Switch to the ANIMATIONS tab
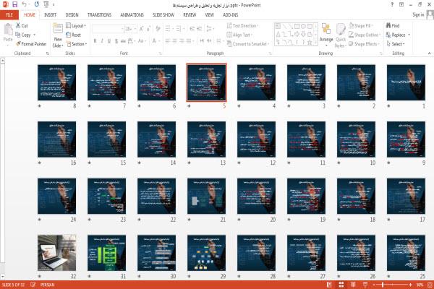This screenshot has width=434, height=289. pyautogui.click(x=132, y=15)
